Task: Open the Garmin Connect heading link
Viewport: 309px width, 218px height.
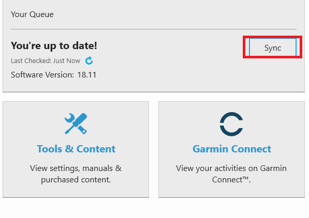Action: (232, 149)
